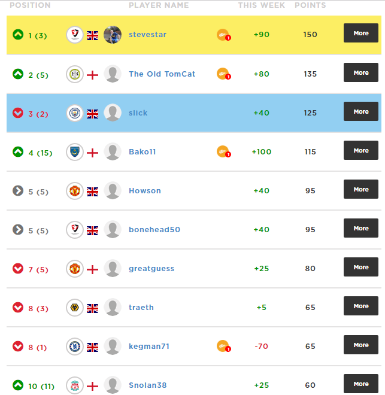Click green up arrow at position 1
385x395 pixels.
click(18, 35)
